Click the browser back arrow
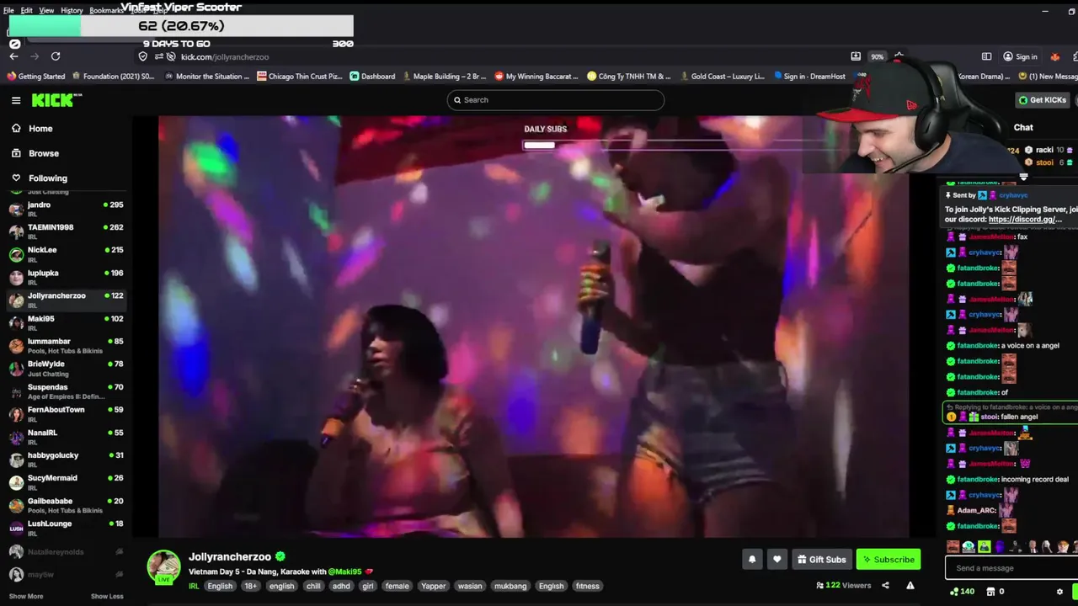1078x606 pixels. [x=13, y=56]
